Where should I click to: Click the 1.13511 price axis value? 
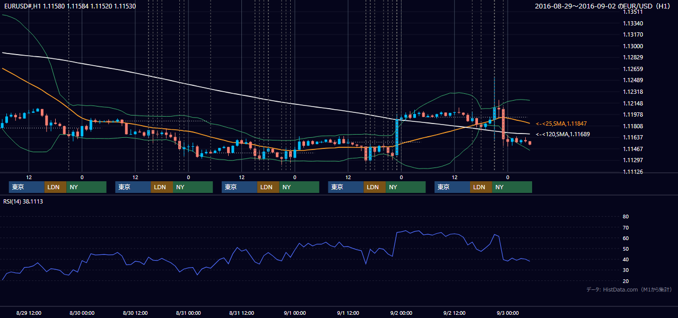pos(632,12)
